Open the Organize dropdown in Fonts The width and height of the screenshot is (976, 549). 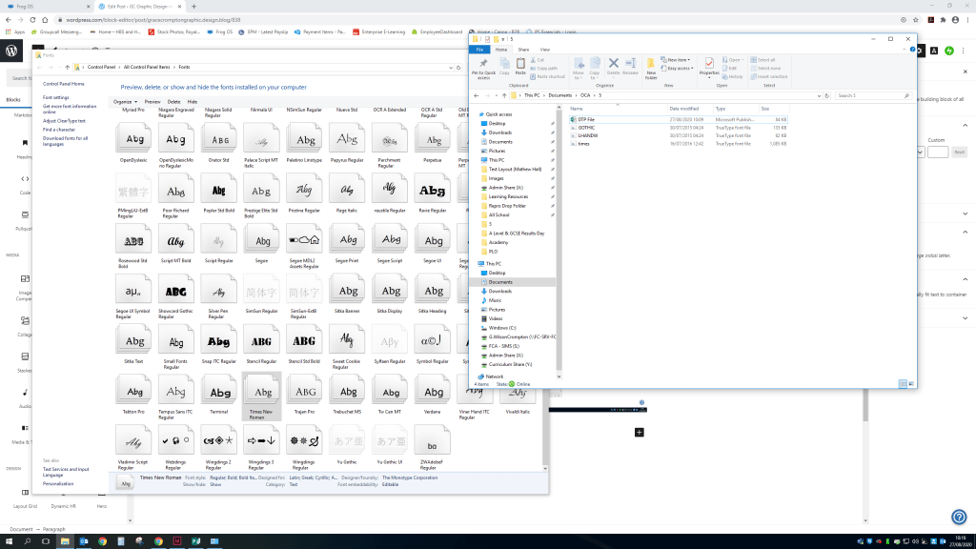[x=124, y=101]
